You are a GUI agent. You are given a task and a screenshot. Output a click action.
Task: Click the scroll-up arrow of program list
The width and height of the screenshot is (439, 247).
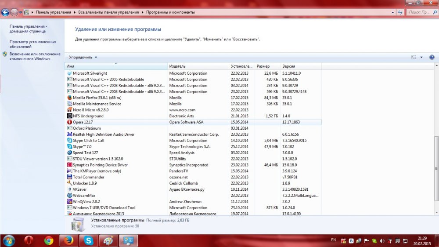(x=436, y=65)
